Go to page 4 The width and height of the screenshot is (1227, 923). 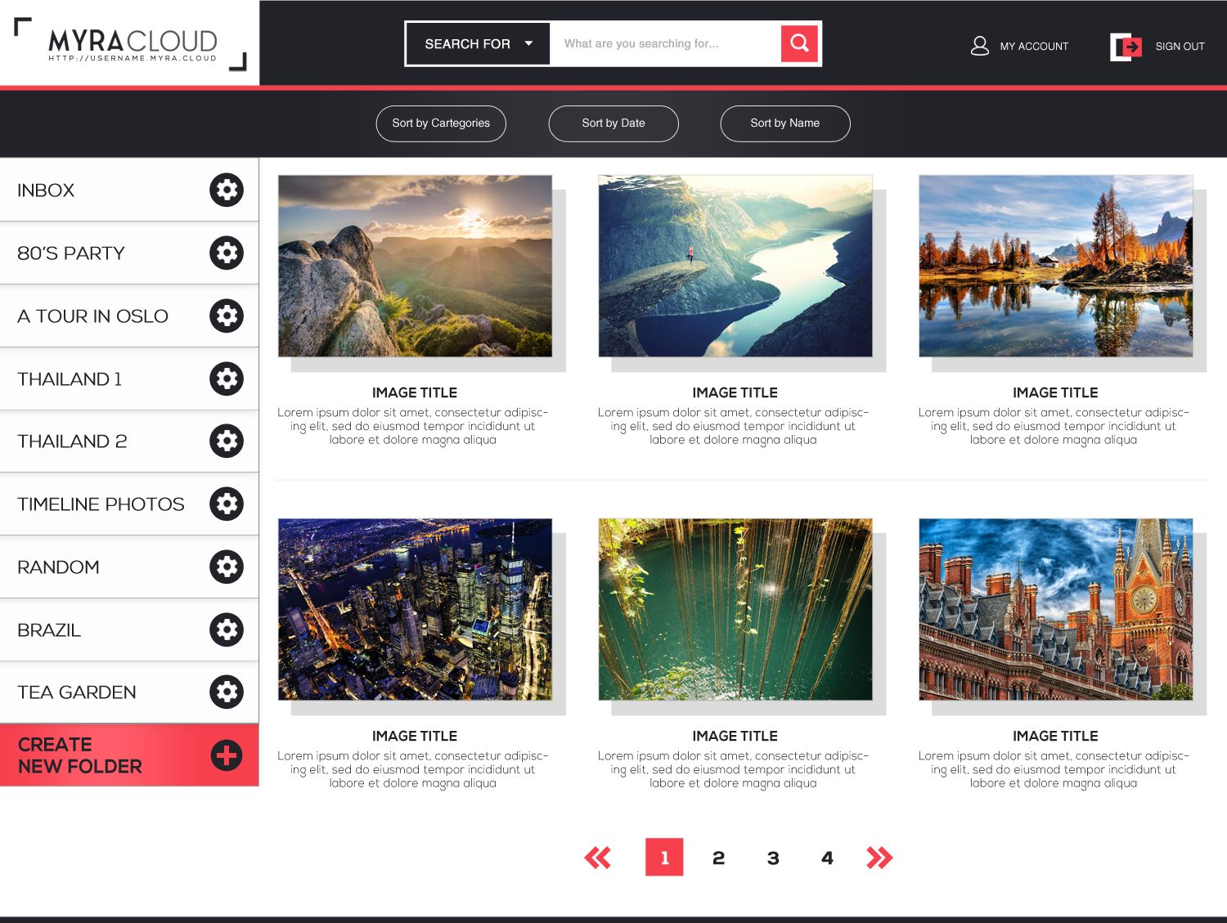tap(827, 858)
